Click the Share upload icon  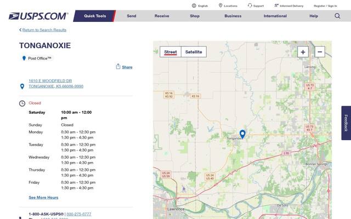(x=118, y=66)
